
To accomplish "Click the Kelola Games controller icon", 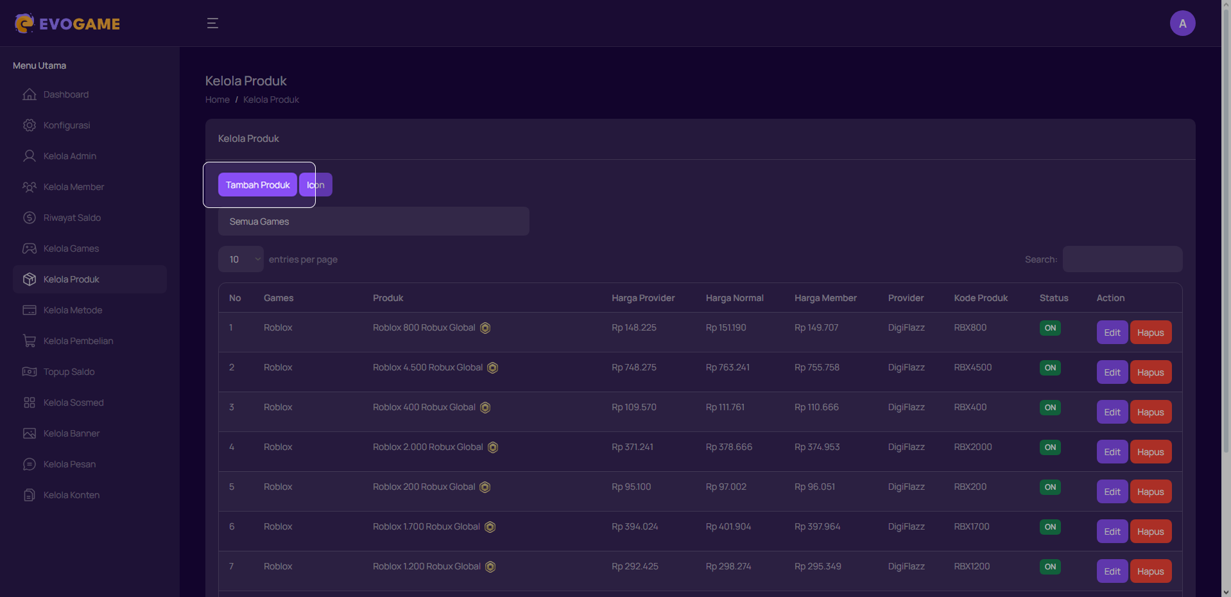I will click(30, 248).
